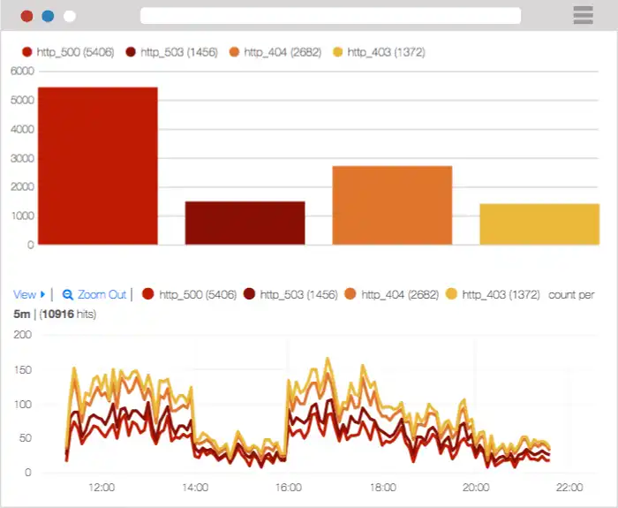Expand the View options link
This screenshot has width=618, height=508.
pyautogui.click(x=29, y=294)
